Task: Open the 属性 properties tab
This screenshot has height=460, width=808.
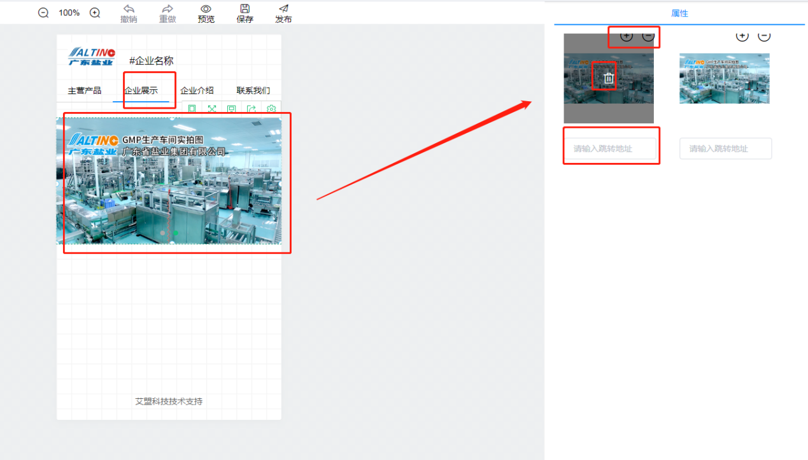Action: coord(679,13)
